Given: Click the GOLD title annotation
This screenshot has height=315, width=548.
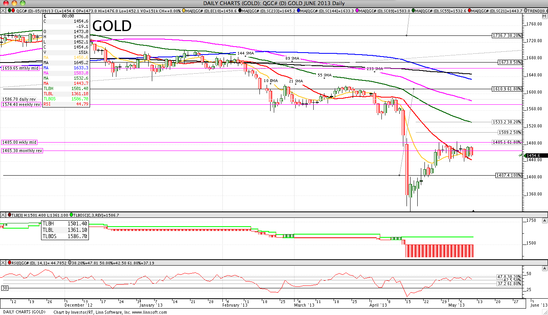Looking at the screenshot, I should [112, 26].
